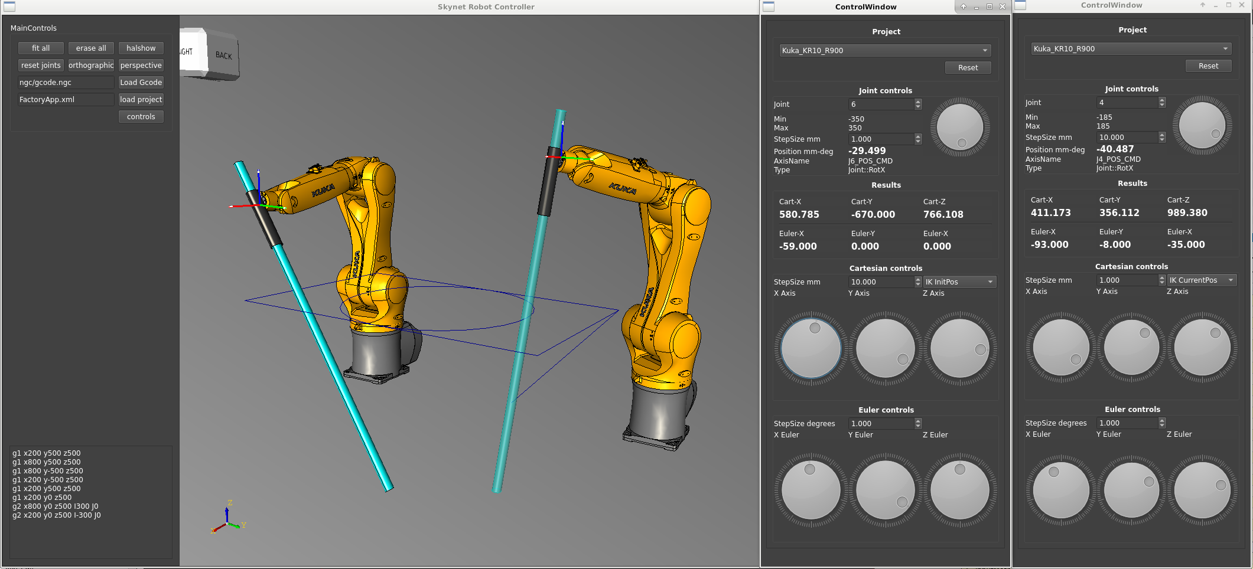Click Reset in the first ControlWindow

point(968,68)
